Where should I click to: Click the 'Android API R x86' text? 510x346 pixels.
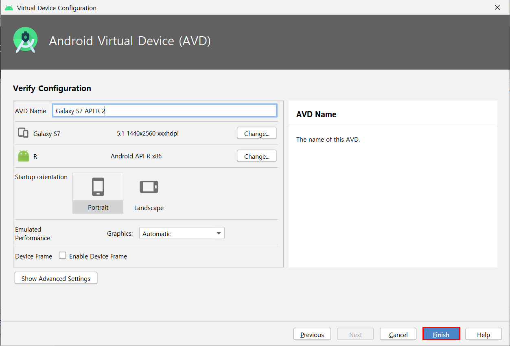pos(136,156)
